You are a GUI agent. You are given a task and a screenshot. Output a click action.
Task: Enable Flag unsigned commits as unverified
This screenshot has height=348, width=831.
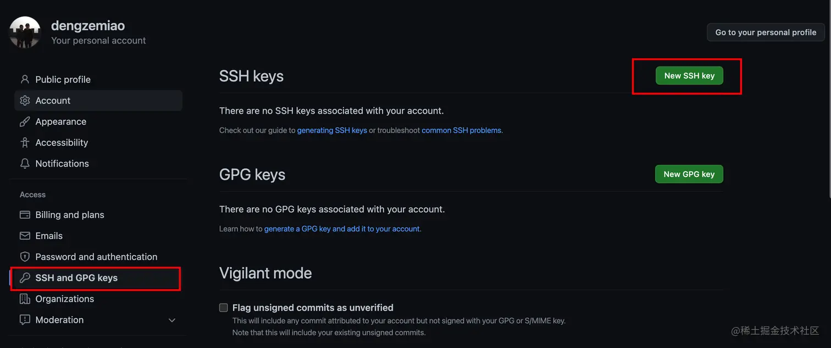(x=224, y=308)
